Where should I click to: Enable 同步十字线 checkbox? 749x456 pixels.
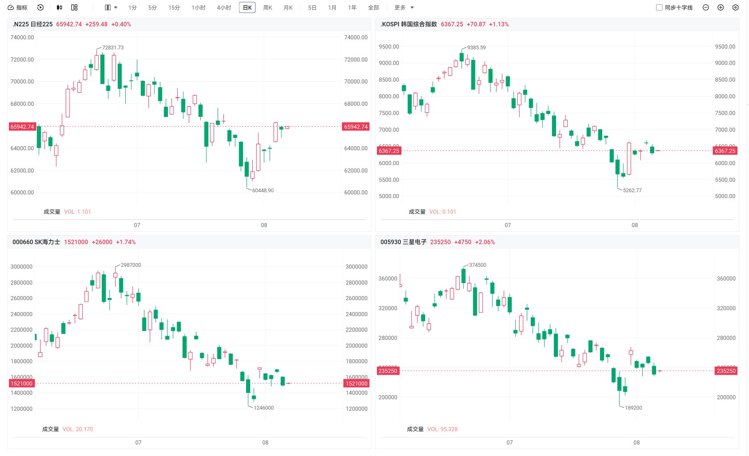[x=659, y=7]
